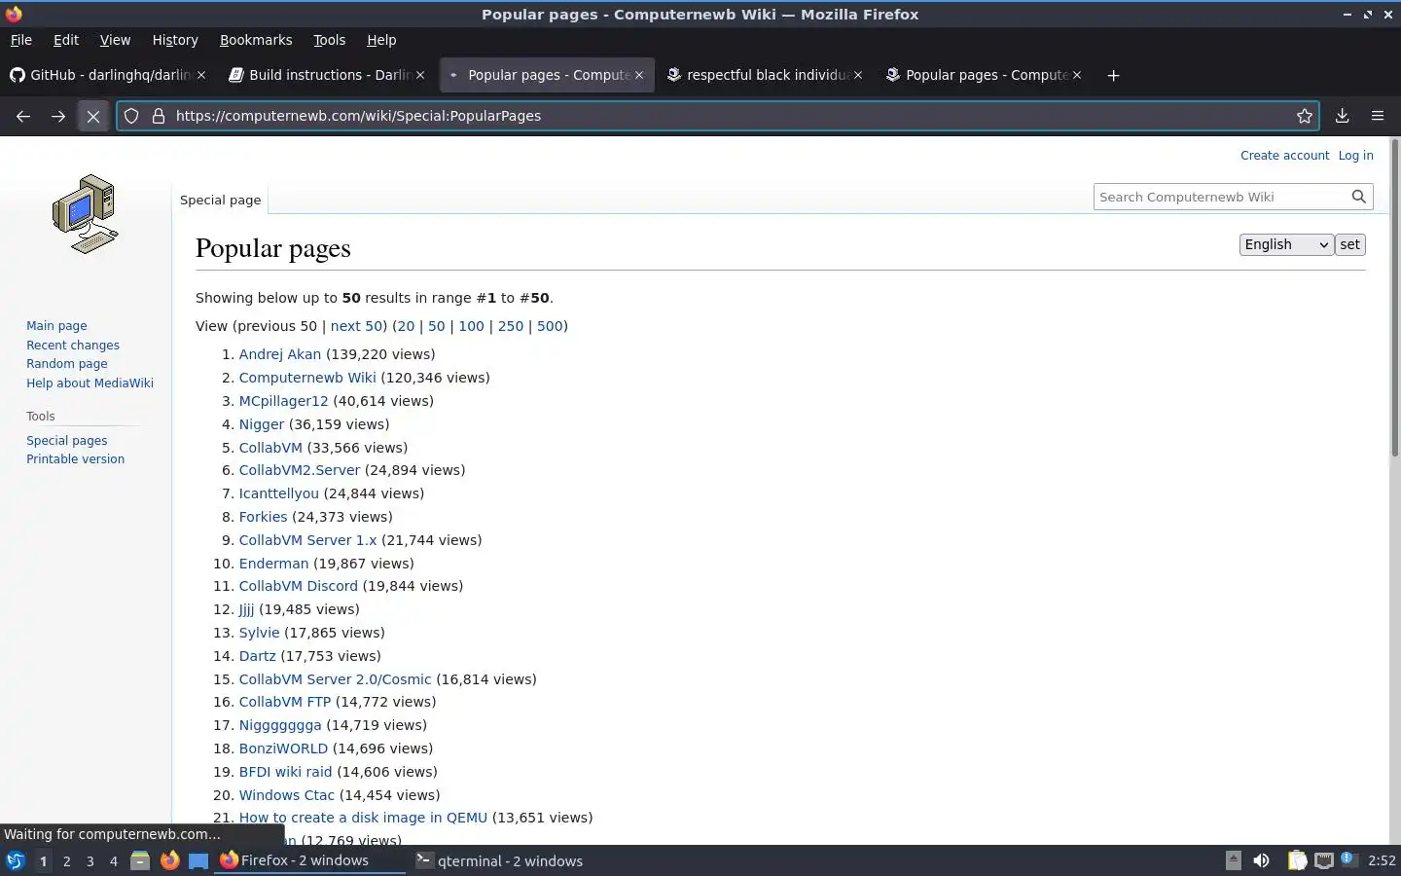The image size is (1401, 876).
Task: Go back to the previous page
Action: (x=23, y=116)
